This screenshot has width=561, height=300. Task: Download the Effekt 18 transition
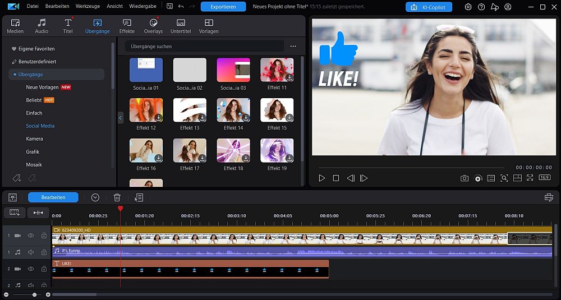click(246, 158)
